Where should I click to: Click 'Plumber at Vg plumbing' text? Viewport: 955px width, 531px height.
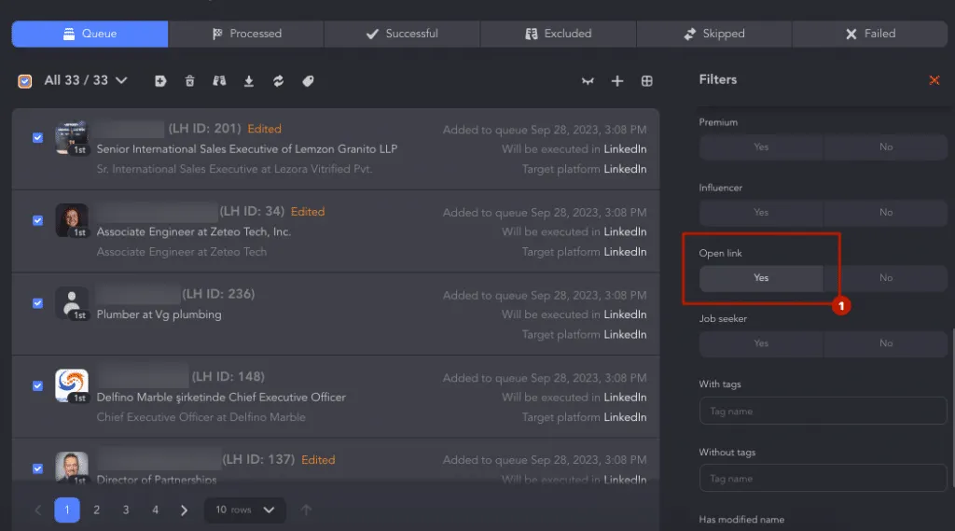(159, 314)
